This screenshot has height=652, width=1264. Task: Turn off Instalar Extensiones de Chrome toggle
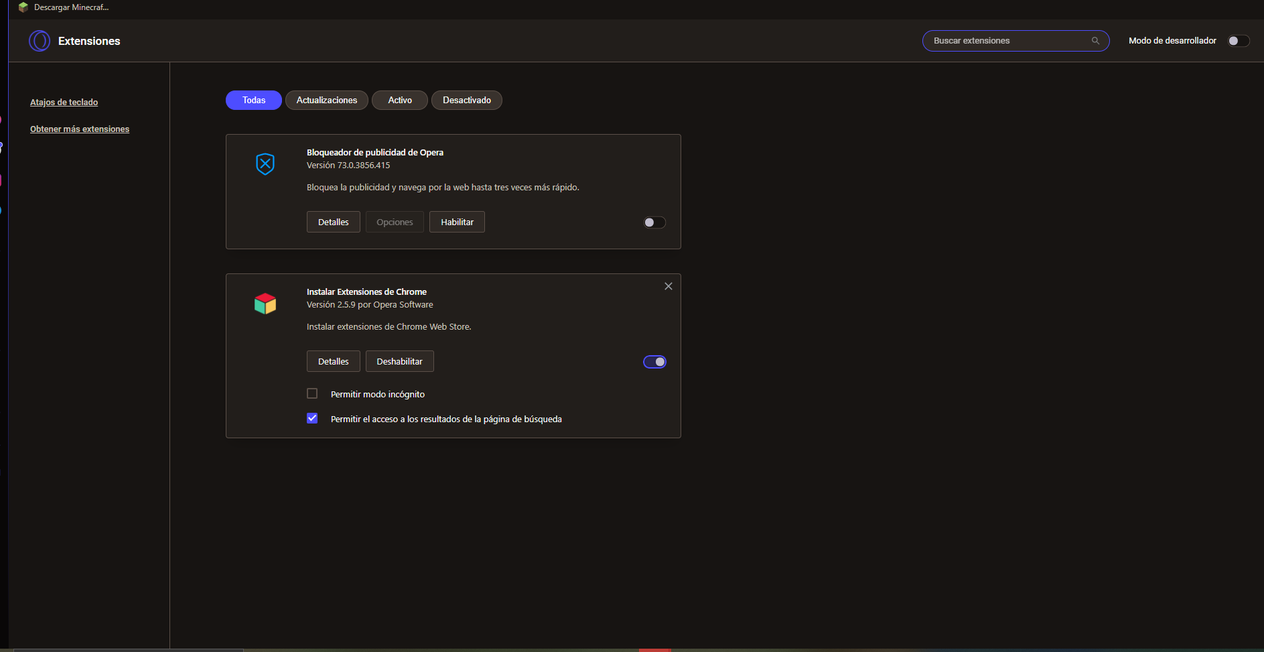click(x=654, y=362)
